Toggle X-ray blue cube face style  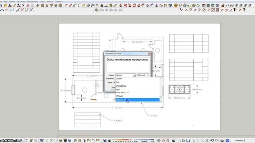click(42, 140)
